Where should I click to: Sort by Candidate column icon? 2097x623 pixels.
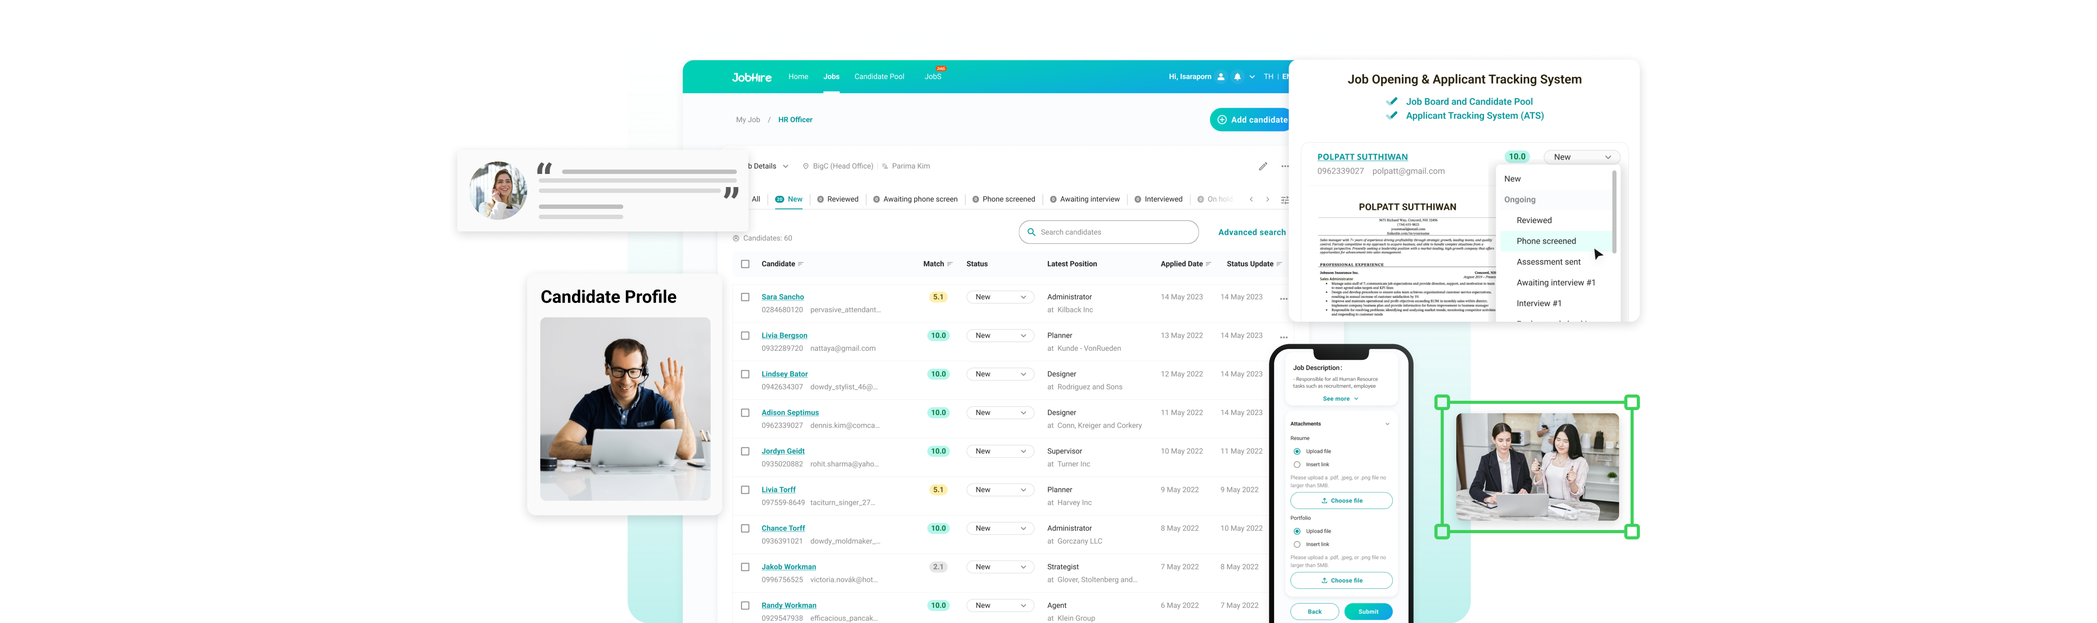[x=800, y=264]
